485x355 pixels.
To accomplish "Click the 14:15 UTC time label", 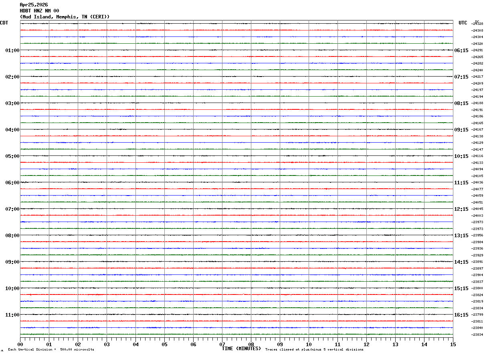I will (461, 262).
